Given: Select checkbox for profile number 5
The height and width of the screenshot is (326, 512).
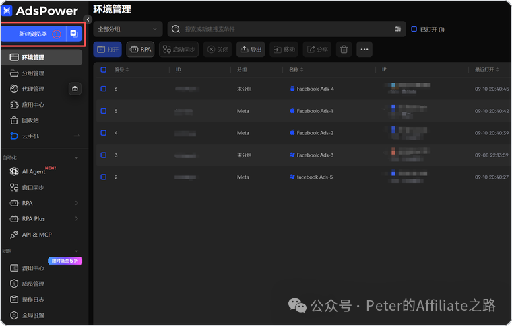Looking at the screenshot, I should pos(104,111).
